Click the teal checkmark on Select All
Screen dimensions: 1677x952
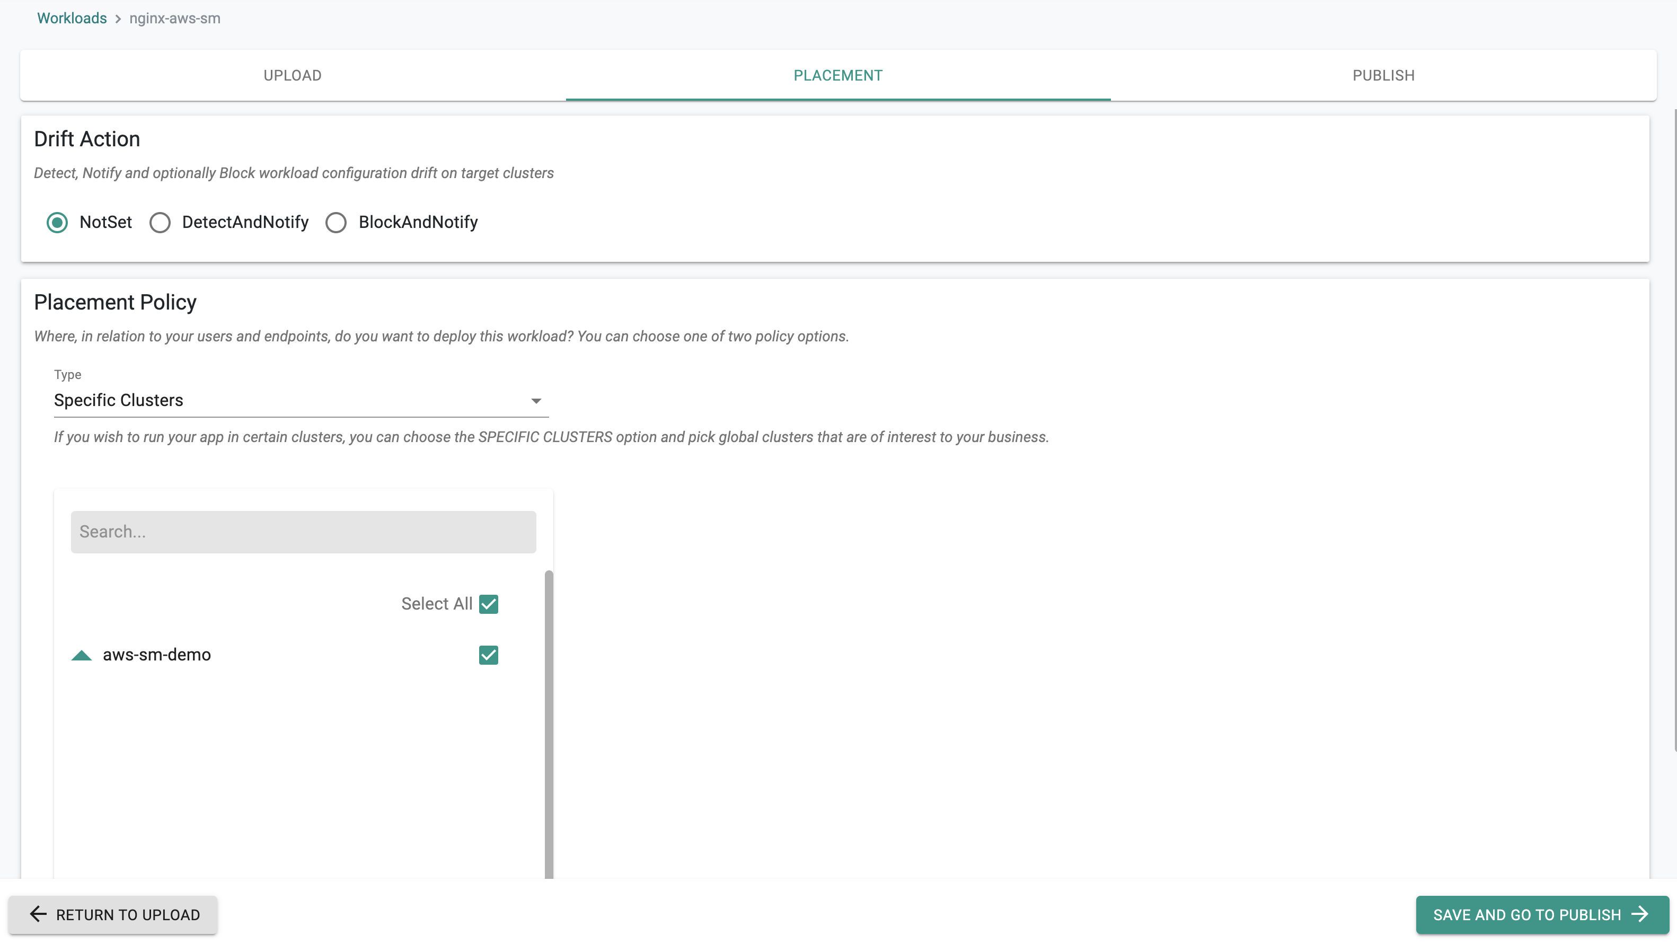(x=488, y=604)
